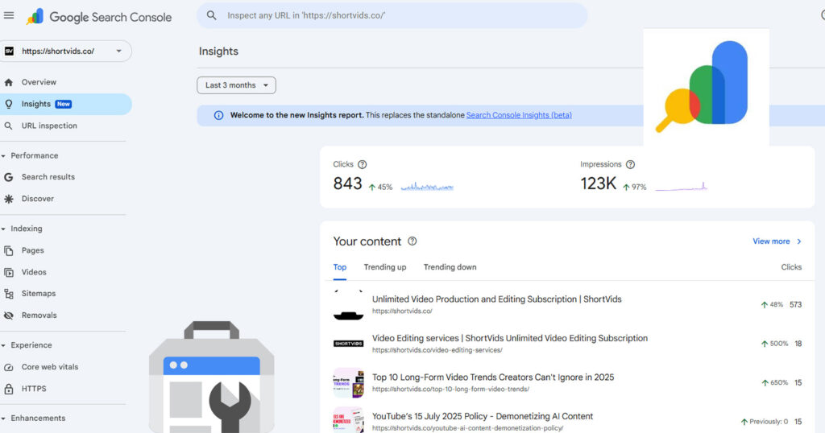Screen dimensions: 825x433
Task: Click the HTTPS padlock icon
Action: point(8,389)
